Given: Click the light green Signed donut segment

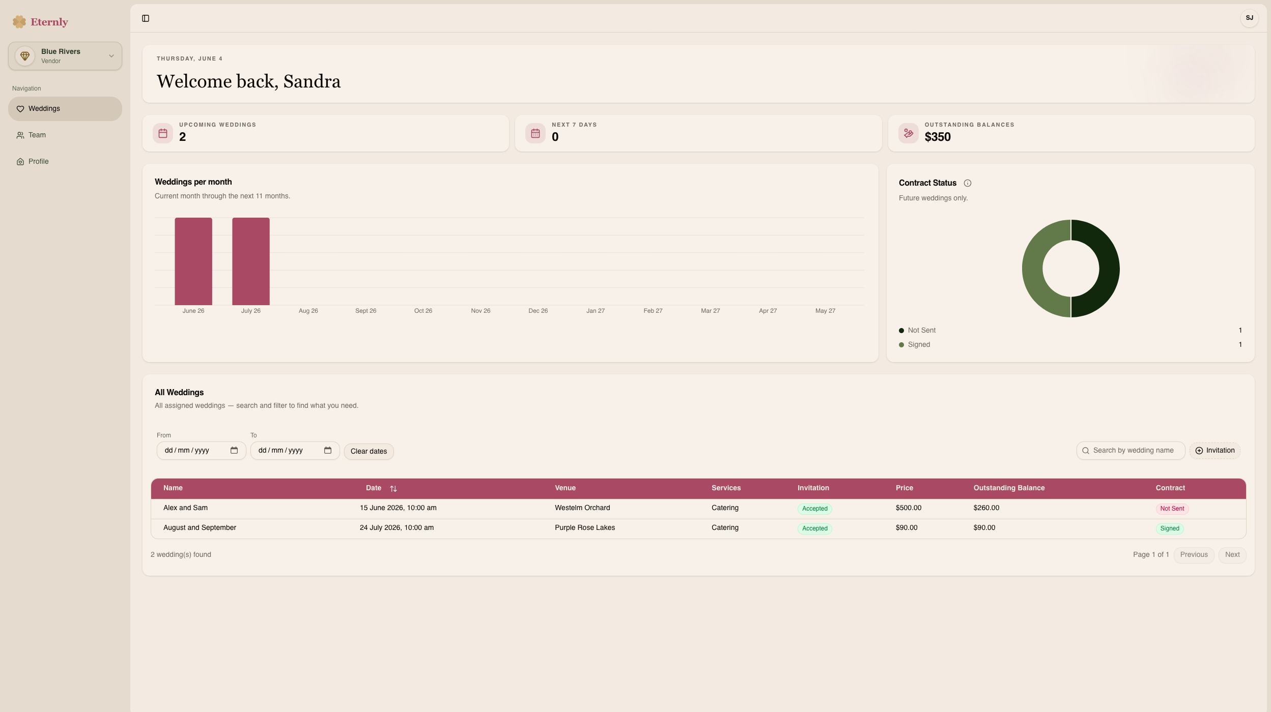Looking at the screenshot, I should [1033, 269].
